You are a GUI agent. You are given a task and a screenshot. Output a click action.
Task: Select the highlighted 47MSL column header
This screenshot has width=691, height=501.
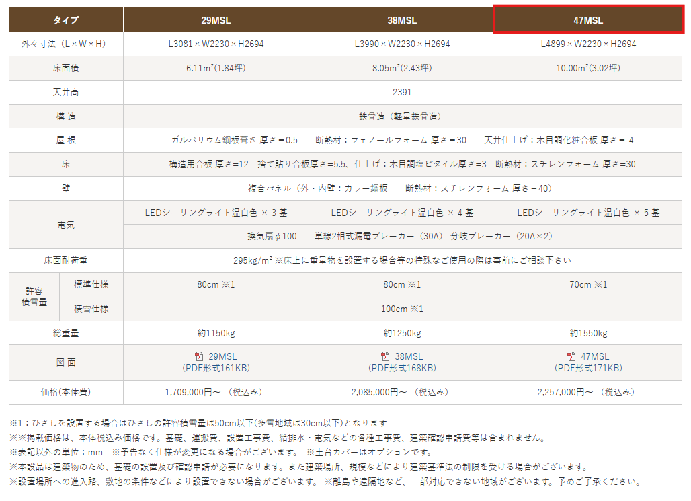tap(588, 20)
